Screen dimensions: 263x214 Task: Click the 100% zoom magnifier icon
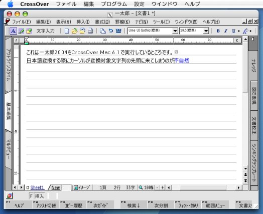[x=141, y=187]
